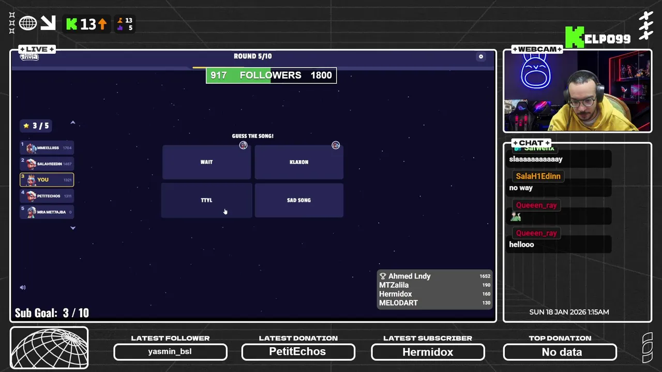Screen dimensions: 662x372
Task: Click the top donation No data box
Action: click(x=560, y=352)
